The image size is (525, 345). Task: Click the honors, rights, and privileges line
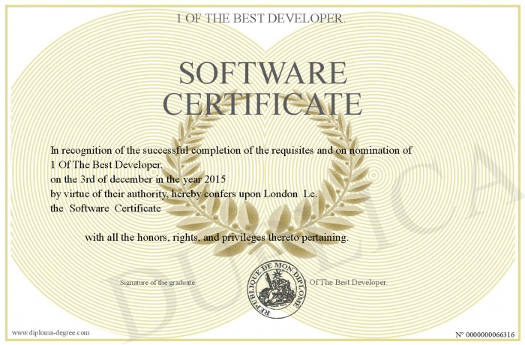[x=217, y=238]
